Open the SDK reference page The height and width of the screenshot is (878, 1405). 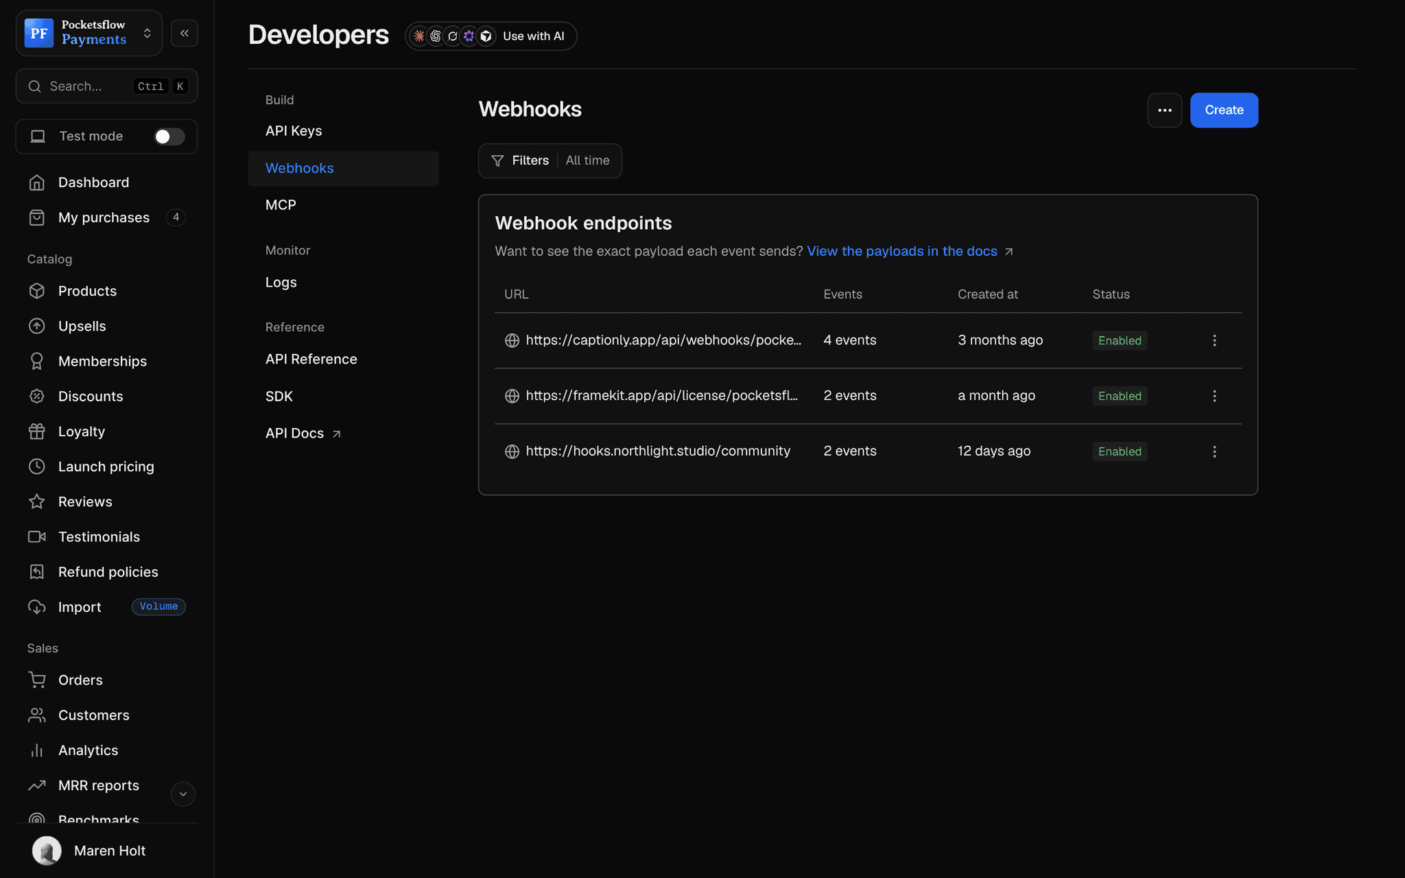279,396
